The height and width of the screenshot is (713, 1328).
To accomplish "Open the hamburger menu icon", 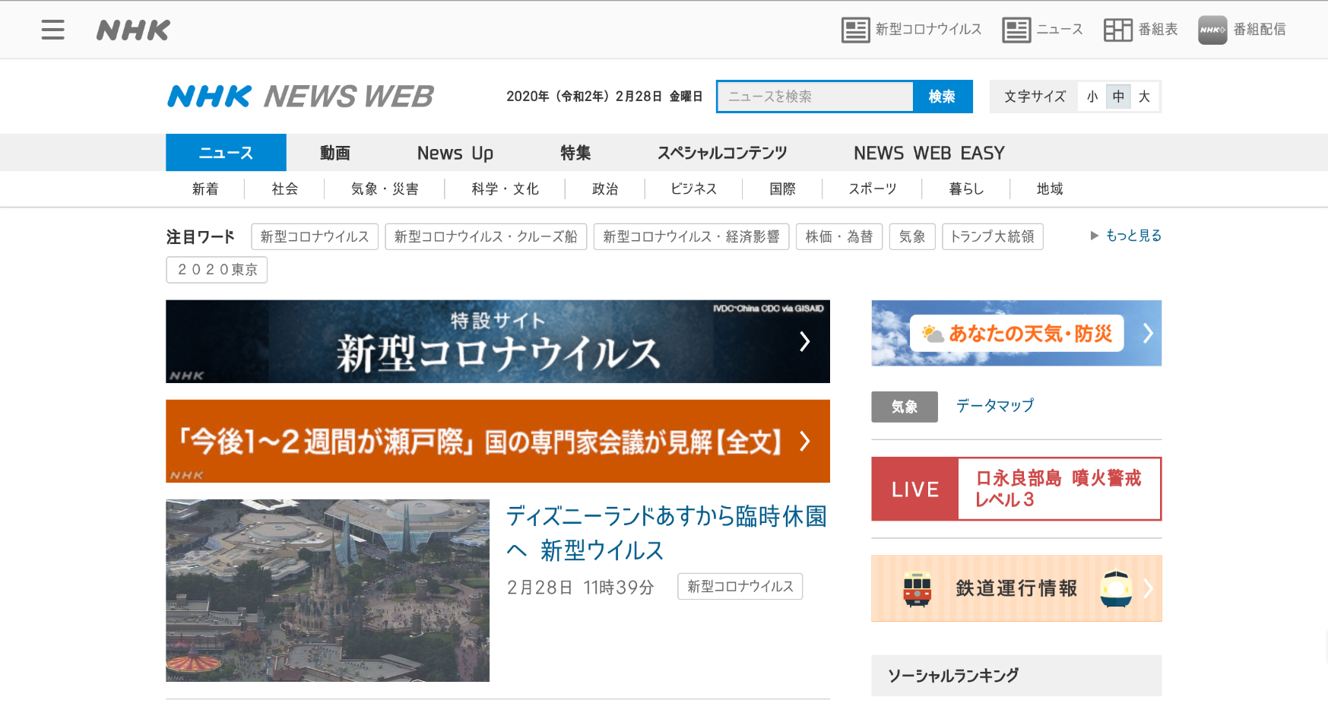I will (x=52, y=30).
